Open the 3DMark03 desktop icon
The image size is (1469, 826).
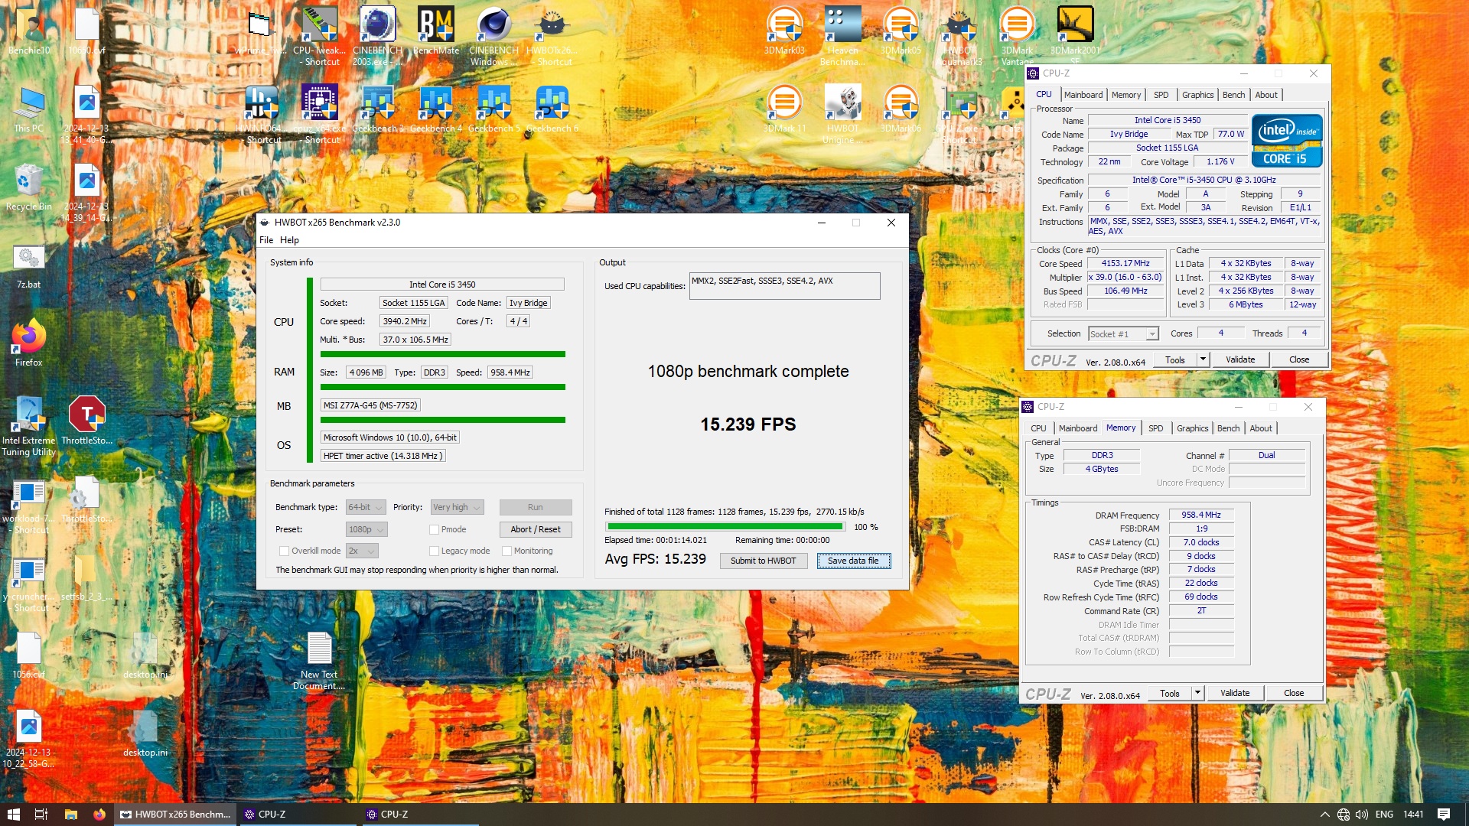click(x=784, y=31)
